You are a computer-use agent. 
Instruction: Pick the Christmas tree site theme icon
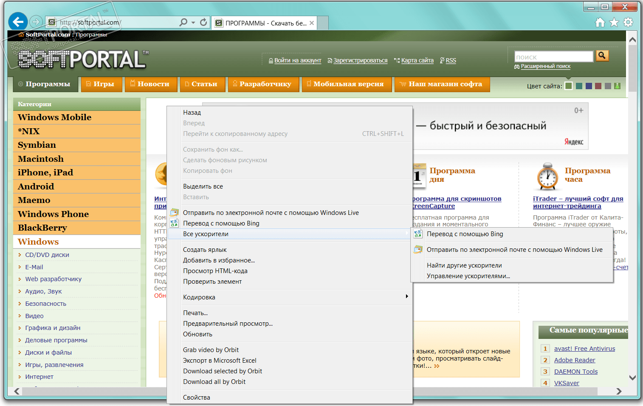(618, 86)
